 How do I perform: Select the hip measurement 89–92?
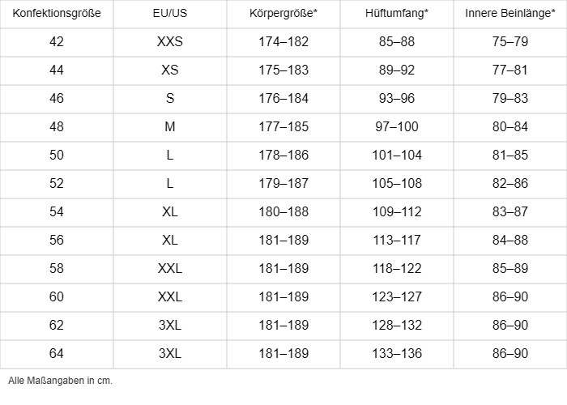point(397,70)
